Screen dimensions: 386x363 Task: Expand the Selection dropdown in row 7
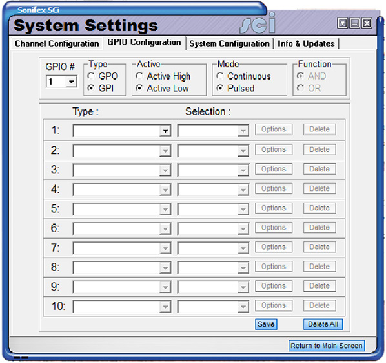point(243,248)
